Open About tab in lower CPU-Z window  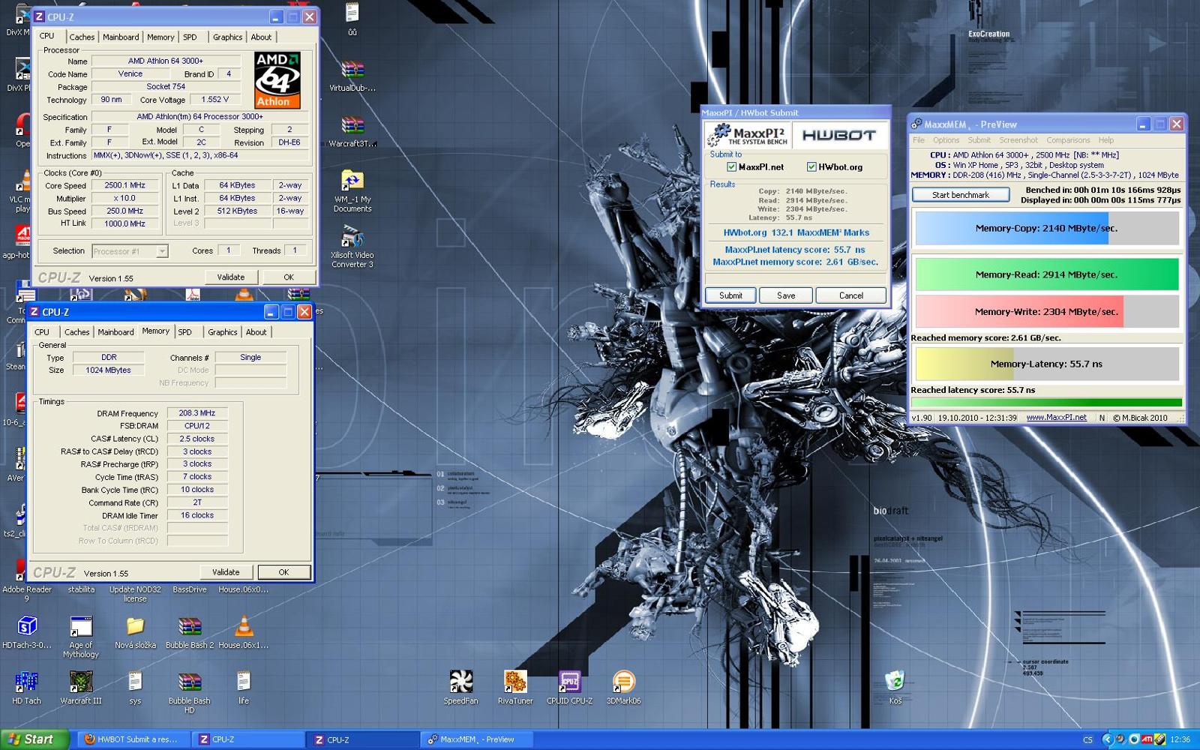click(256, 332)
